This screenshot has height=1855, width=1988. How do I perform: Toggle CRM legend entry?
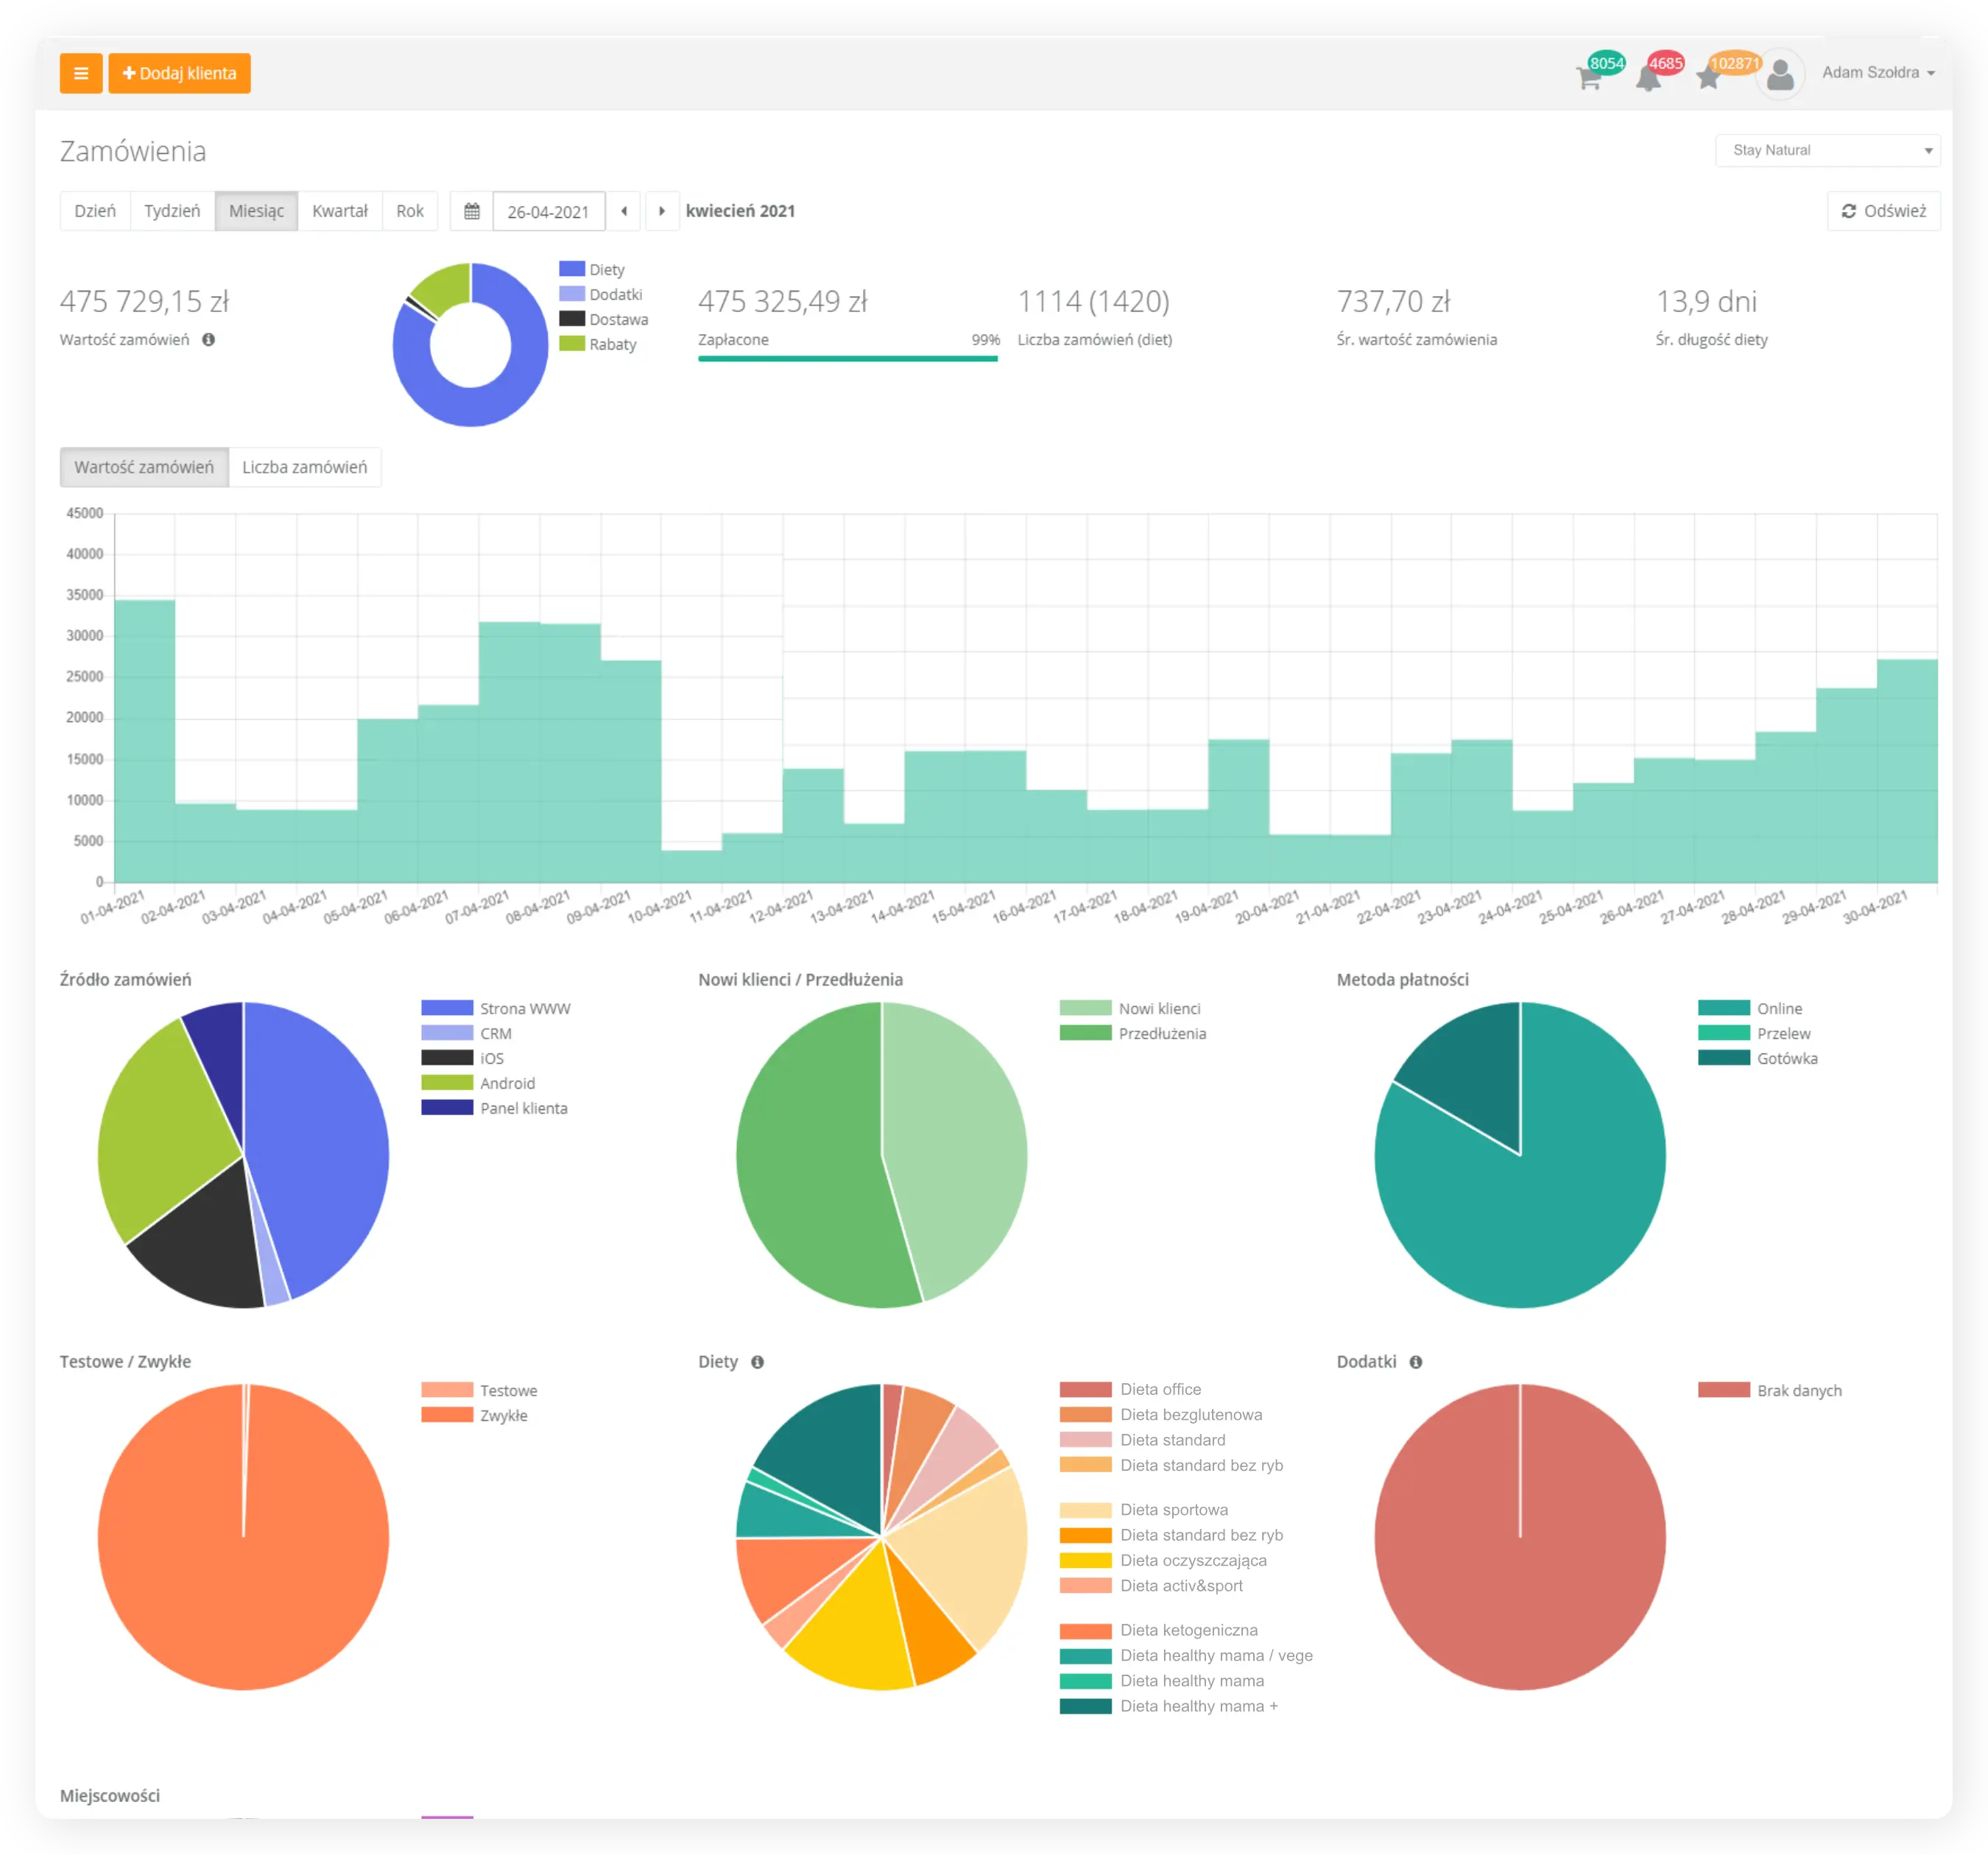click(x=467, y=1033)
